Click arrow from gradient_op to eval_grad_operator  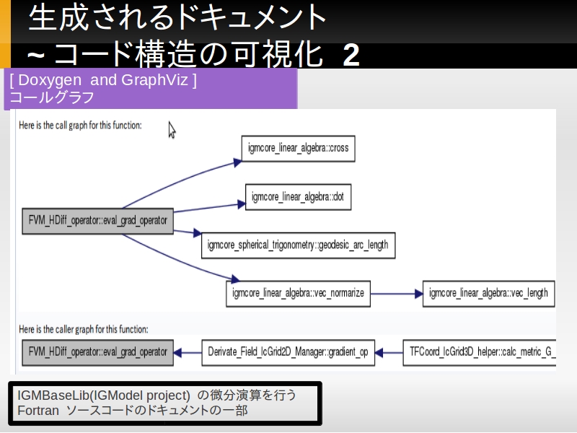coord(188,352)
